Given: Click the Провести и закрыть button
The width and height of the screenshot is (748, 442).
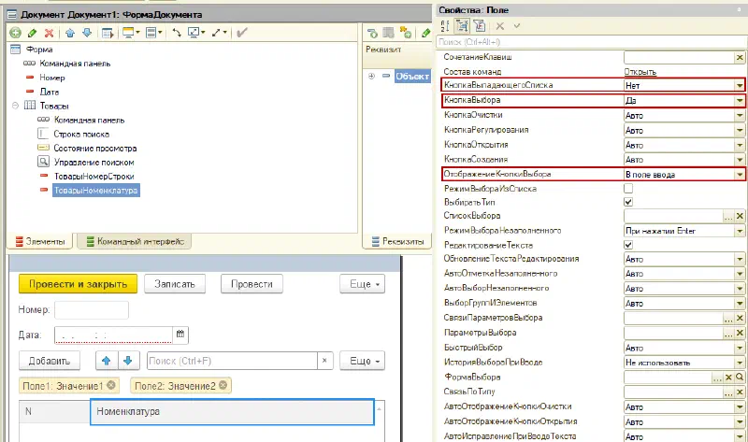Looking at the screenshot, I should [x=78, y=284].
